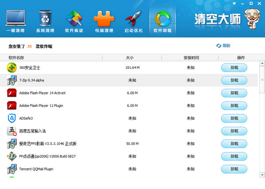This screenshot has height=189, width=265.
Task: Uninstall Adobe Flash Player 14 ActiveX
Action: (x=234, y=93)
